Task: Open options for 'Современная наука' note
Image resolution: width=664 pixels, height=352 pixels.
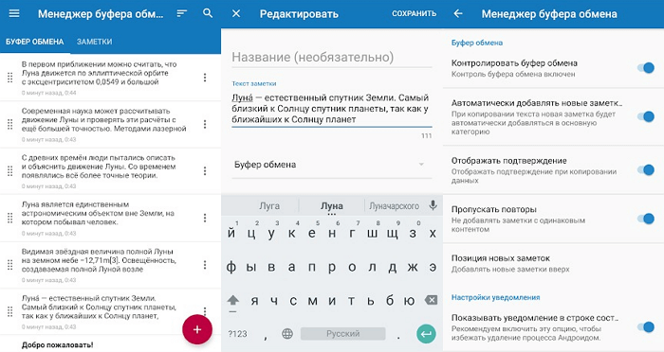Action: (205, 124)
